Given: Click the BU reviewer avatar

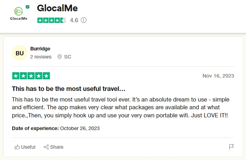Looking at the screenshot, I should tap(20, 53).
